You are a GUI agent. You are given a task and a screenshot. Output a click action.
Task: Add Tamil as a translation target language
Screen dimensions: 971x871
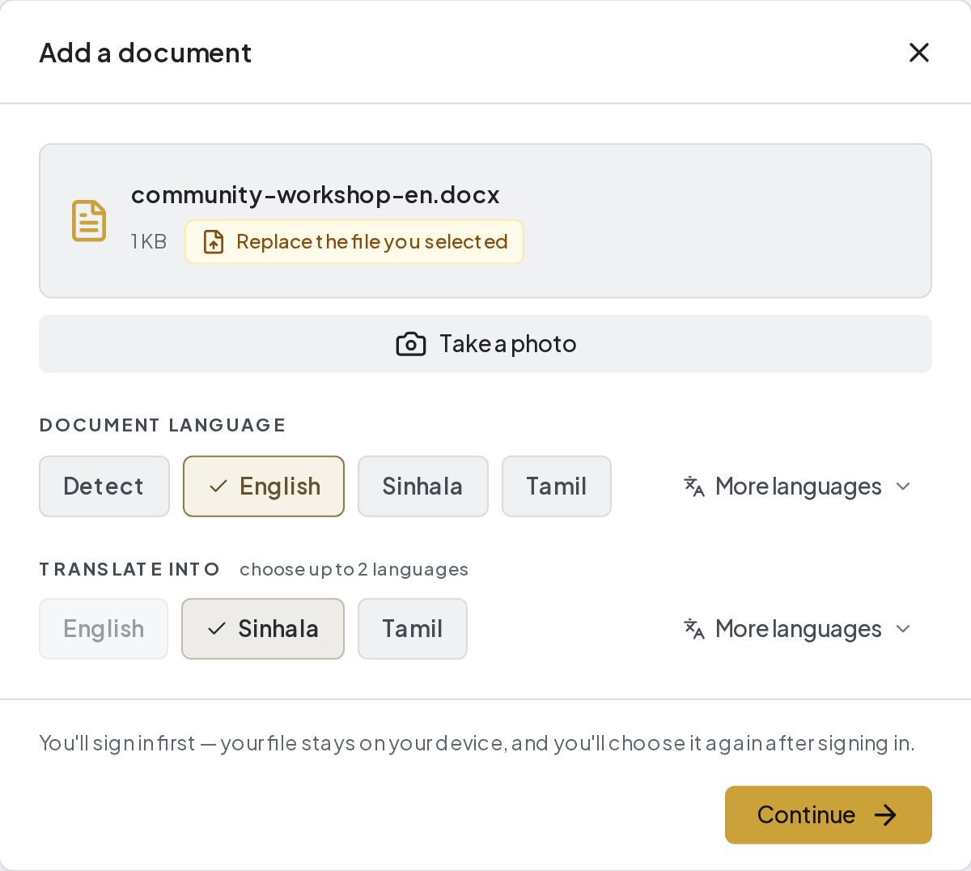point(413,629)
